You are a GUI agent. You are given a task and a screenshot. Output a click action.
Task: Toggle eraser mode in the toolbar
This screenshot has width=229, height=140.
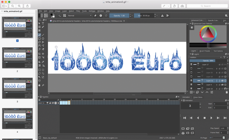click(x=95, y=16)
